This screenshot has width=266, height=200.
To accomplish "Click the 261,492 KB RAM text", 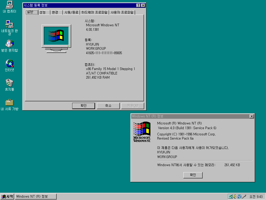I will tap(98, 77).
